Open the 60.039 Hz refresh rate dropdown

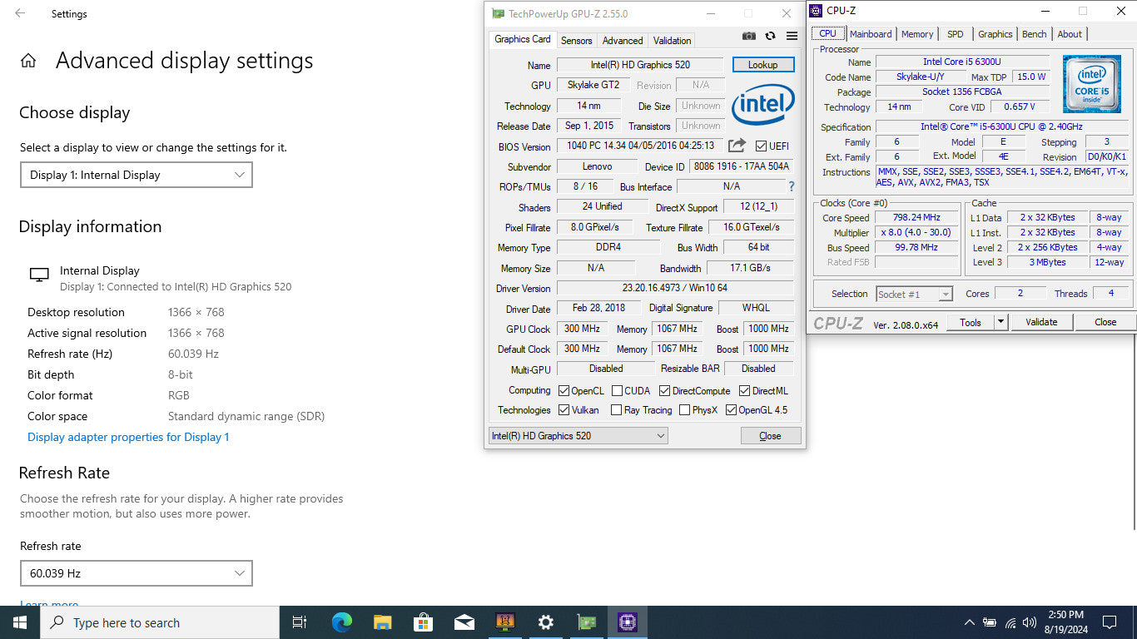(x=136, y=573)
